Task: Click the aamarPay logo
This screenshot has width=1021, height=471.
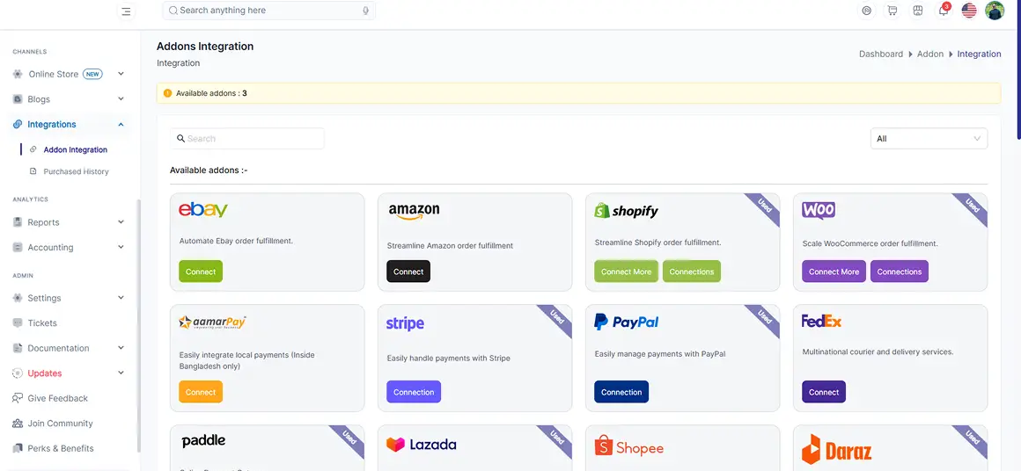Action: 212,322
